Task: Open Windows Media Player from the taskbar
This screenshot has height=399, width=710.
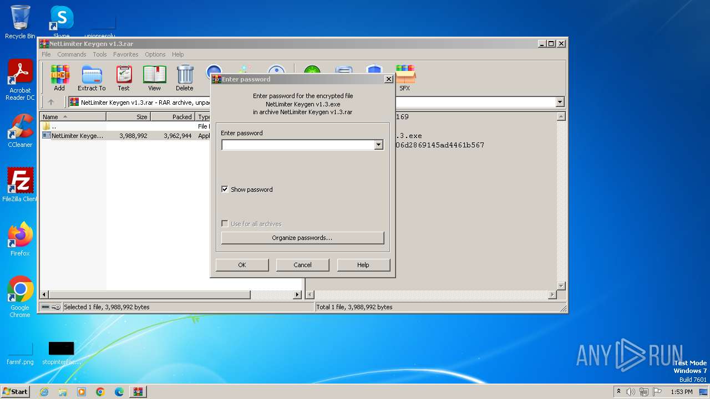Action: point(82,392)
